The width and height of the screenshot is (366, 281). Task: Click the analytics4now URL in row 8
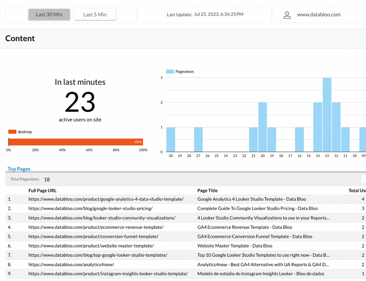(71, 264)
